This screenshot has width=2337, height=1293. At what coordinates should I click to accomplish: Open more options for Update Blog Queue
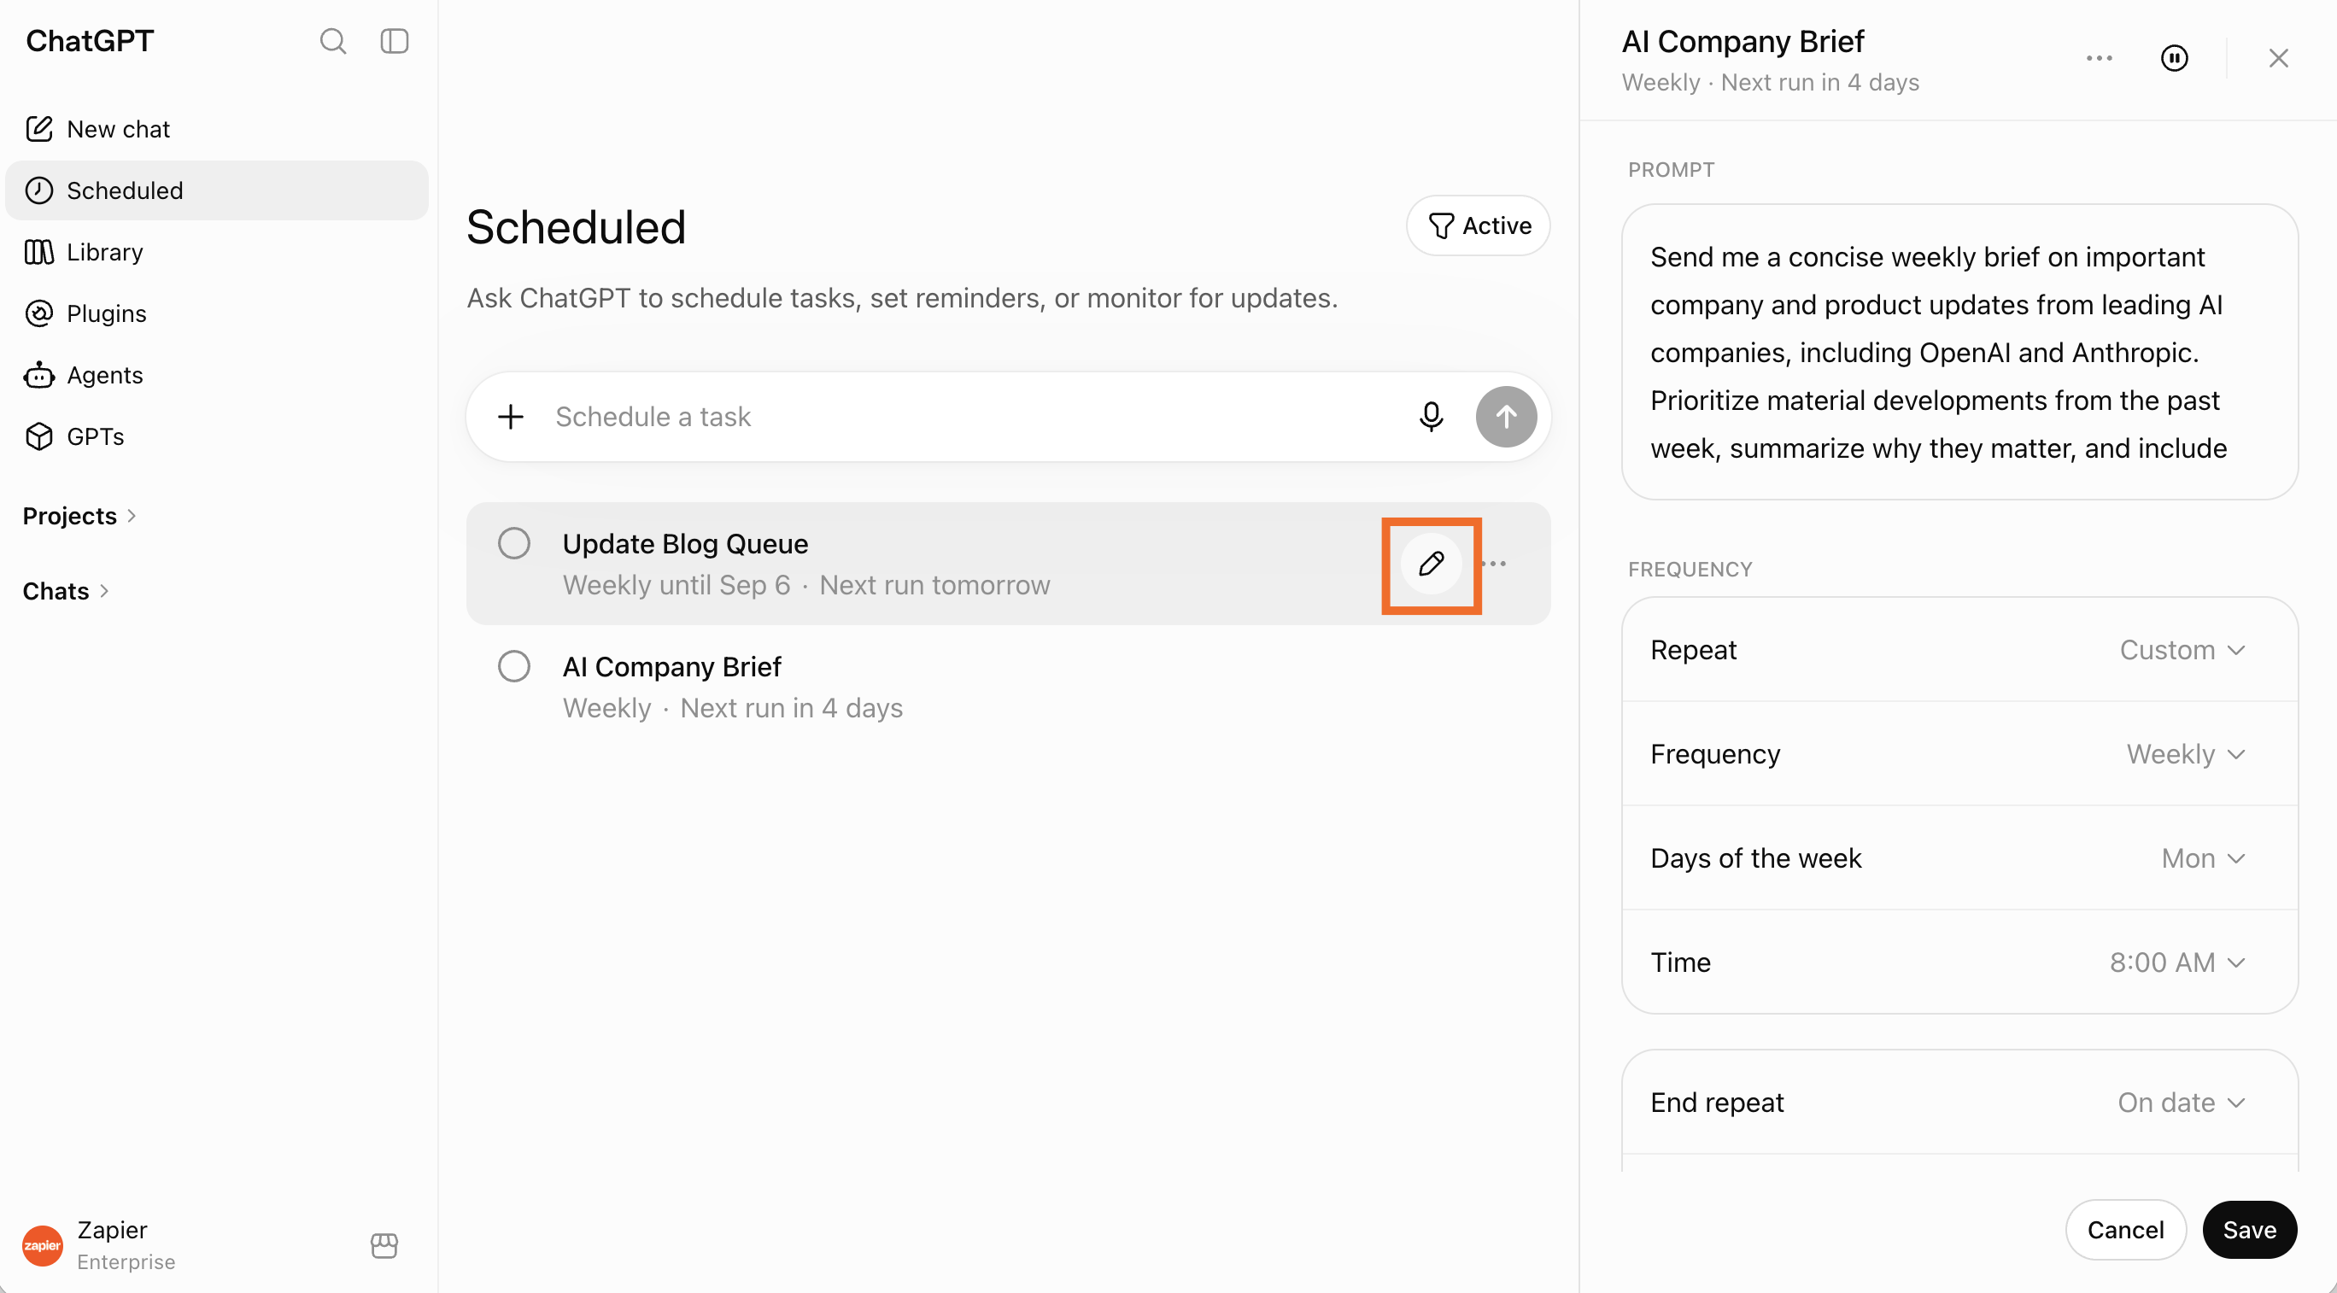(x=1495, y=564)
